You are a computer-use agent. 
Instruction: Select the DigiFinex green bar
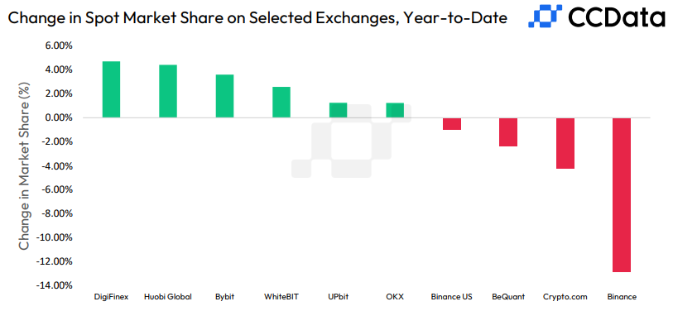coord(111,89)
